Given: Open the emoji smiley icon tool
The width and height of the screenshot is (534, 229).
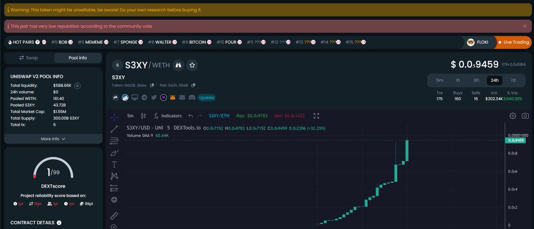Looking at the screenshot, I should 114,200.
